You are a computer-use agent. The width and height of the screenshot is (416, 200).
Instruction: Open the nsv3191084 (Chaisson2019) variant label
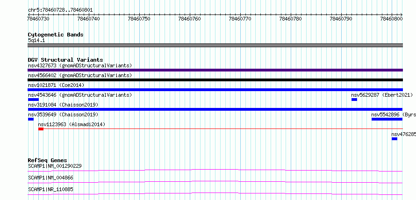[x=63, y=105]
